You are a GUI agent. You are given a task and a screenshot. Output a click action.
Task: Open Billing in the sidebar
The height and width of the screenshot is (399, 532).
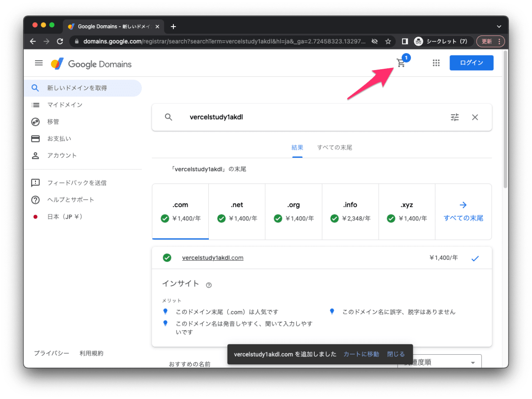coord(83,139)
